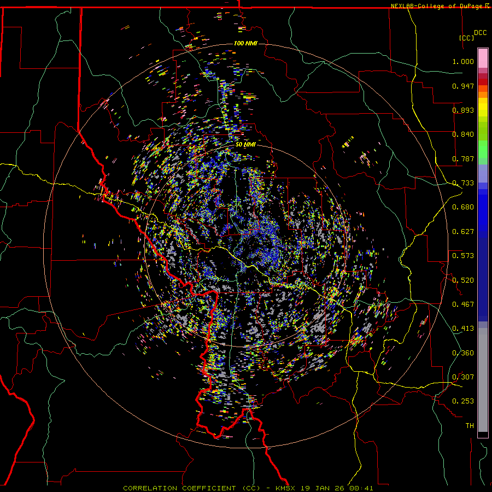
Task: Click the TH threshold label
Action: [470, 426]
